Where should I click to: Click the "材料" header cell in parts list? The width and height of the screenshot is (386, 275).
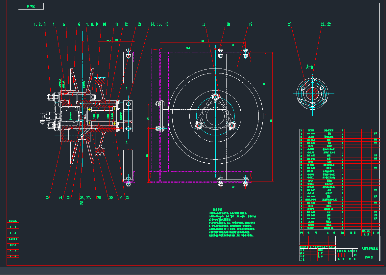pyautogui.click(x=353, y=233)
